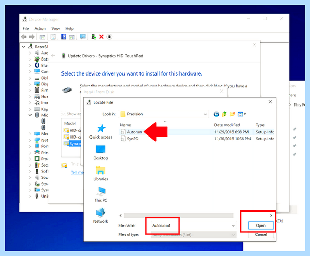310x256 pixels.
Task: Sort files by Type column
Action: coord(260,125)
